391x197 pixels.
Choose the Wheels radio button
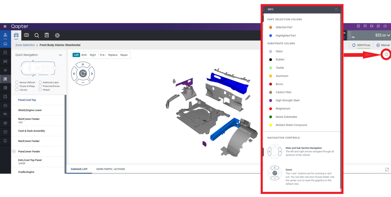(40, 90)
